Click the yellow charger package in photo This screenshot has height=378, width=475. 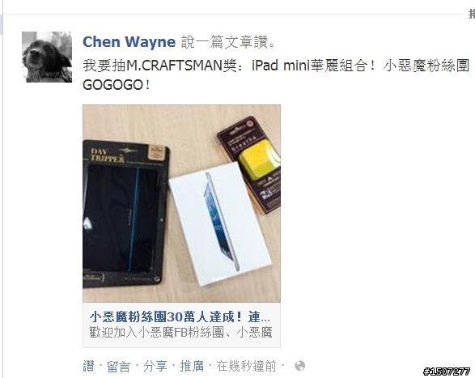click(251, 164)
